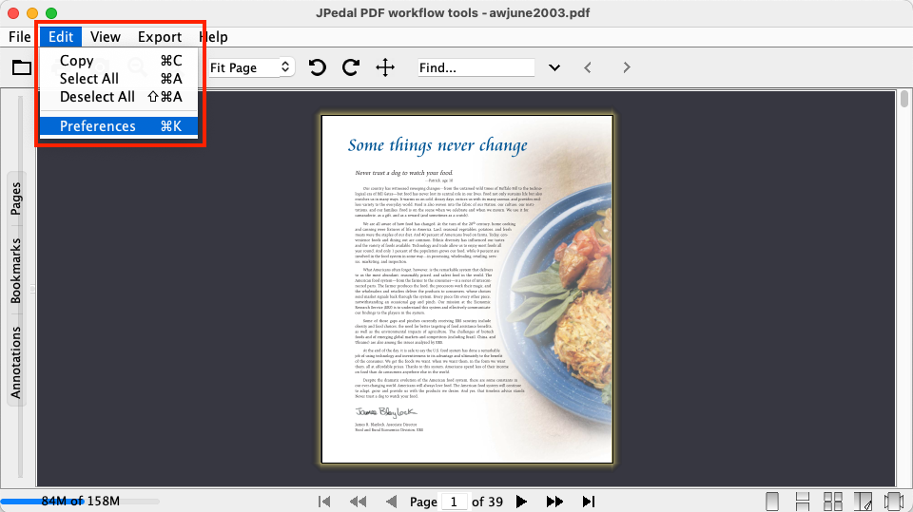Screen dimensions: 913x512
Task: Go to the next page
Action: 521,502
